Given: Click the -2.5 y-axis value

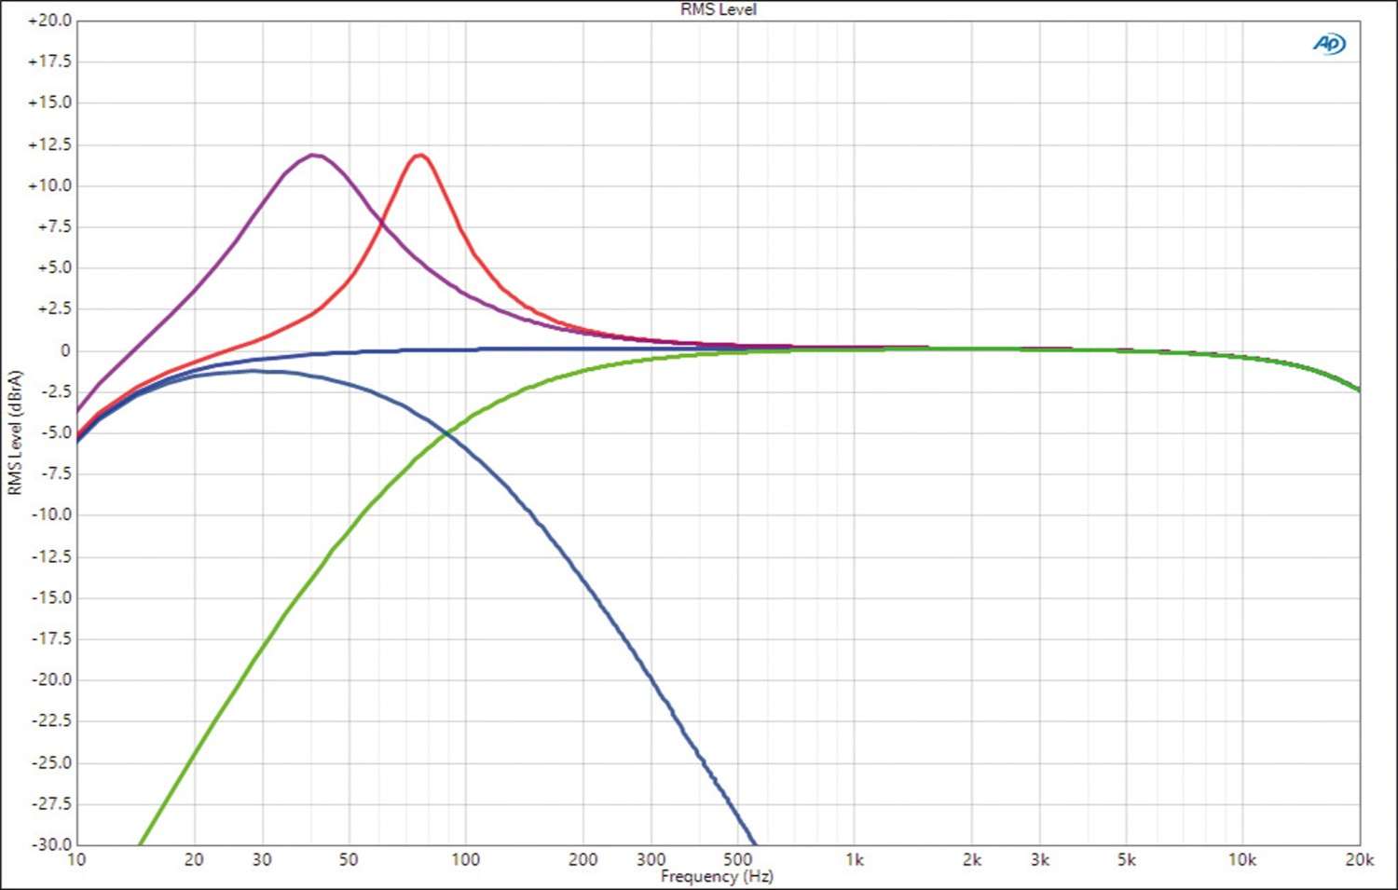Looking at the screenshot, I should pyautogui.click(x=55, y=391).
